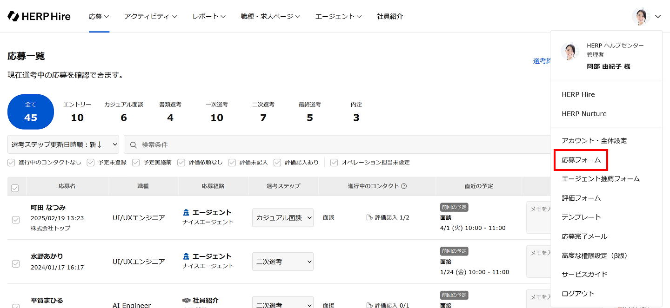Click memo field in 水野あかり row

[538, 262]
